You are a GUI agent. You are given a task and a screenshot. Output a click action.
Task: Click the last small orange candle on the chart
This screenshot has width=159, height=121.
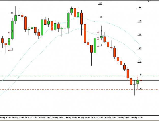(141, 80)
